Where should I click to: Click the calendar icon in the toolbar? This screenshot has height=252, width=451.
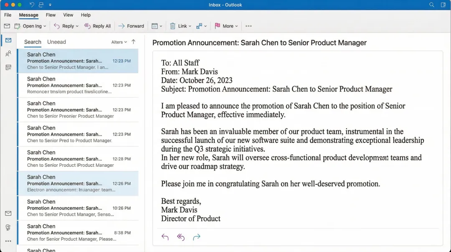[155, 26]
